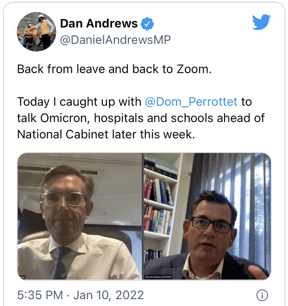Screen dimensions: 288x306
Task: Click the Daniel Andrews (VICMIN) name label
Action: pyautogui.click(x=158, y=277)
